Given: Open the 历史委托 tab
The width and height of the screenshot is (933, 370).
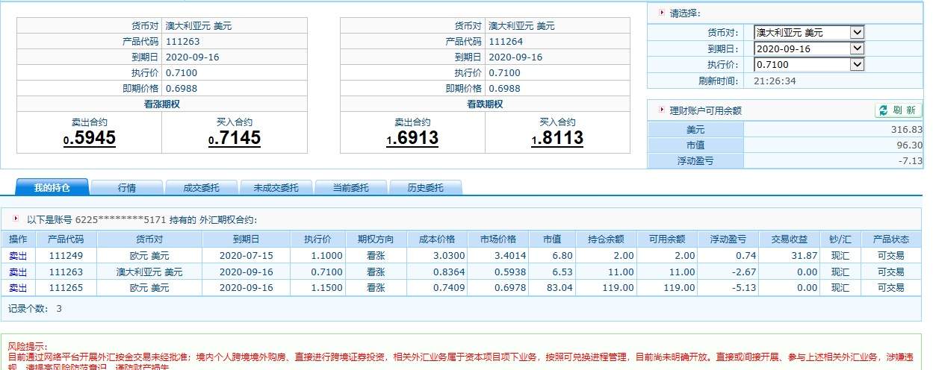Looking at the screenshot, I should click(425, 187).
